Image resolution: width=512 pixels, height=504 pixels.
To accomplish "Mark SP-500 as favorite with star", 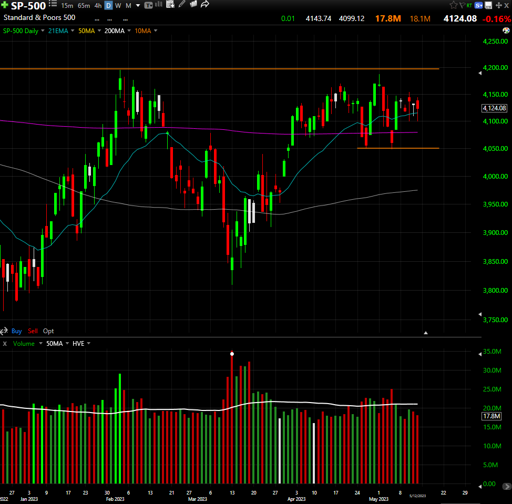I will pyautogui.click(x=453, y=5).
